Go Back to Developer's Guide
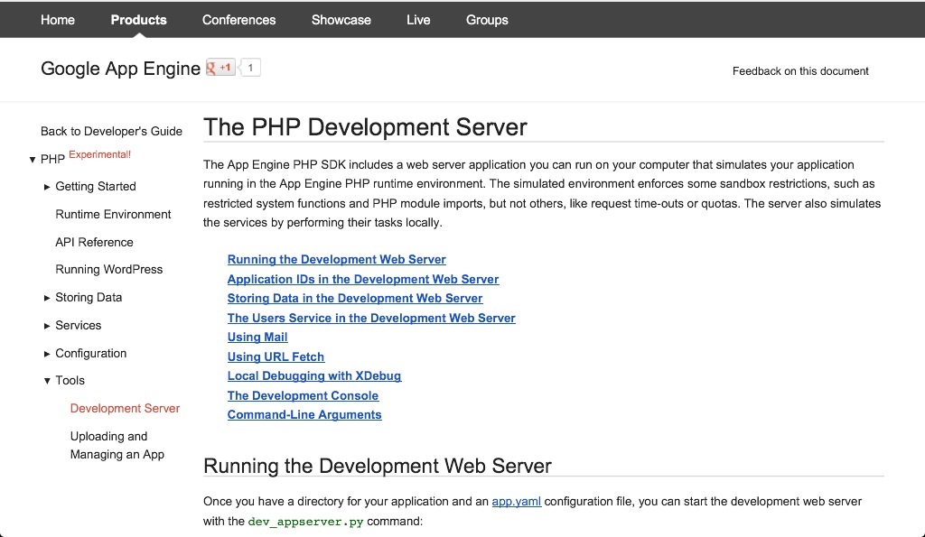 point(111,132)
